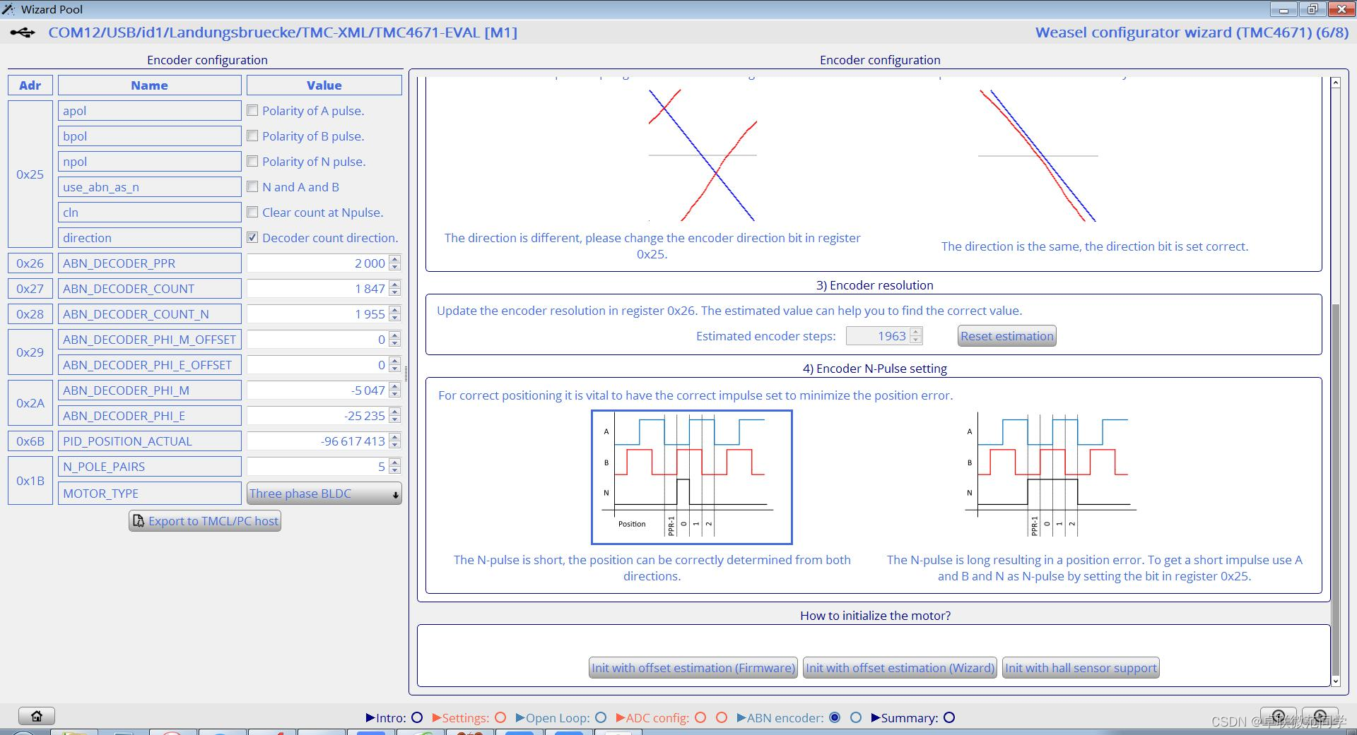1357x735 pixels.
Task: Select the Open Loop step radio button
Action: tap(601, 717)
